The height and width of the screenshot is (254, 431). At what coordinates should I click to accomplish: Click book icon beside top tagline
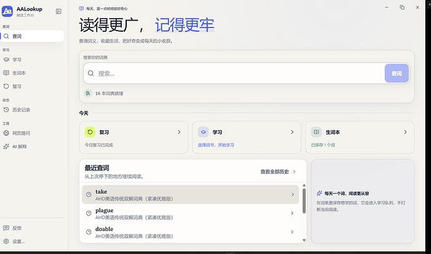pos(81,9)
